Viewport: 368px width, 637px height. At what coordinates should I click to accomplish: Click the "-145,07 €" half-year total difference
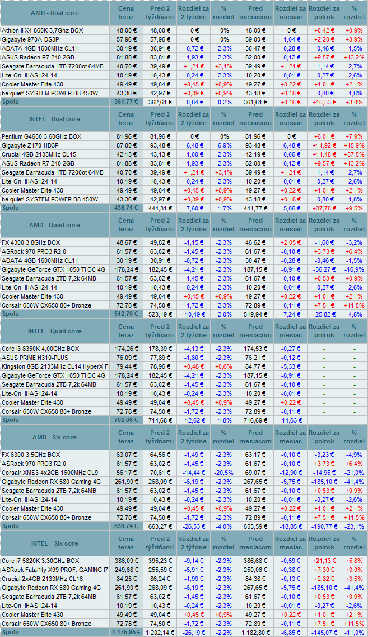(x=324, y=632)
